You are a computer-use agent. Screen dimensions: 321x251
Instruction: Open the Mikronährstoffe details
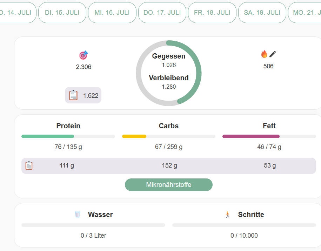(169, 185)
